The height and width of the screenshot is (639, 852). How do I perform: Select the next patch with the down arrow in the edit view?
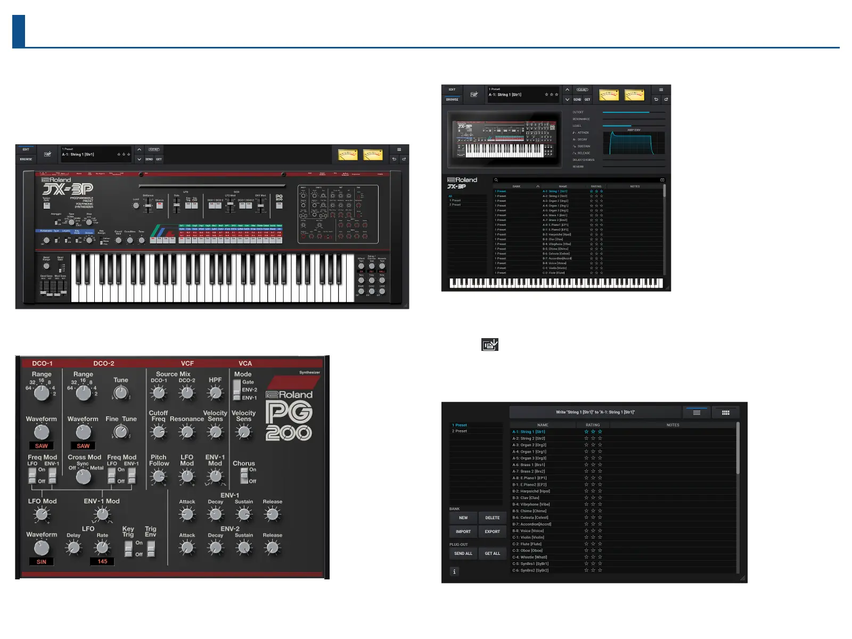[139, 159]
